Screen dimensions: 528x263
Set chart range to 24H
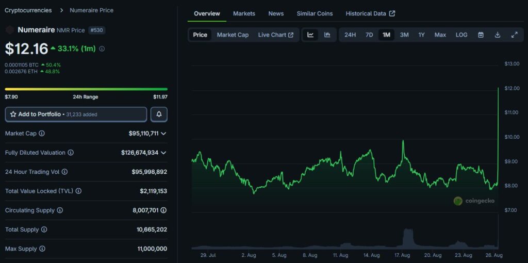pos(350,35)
